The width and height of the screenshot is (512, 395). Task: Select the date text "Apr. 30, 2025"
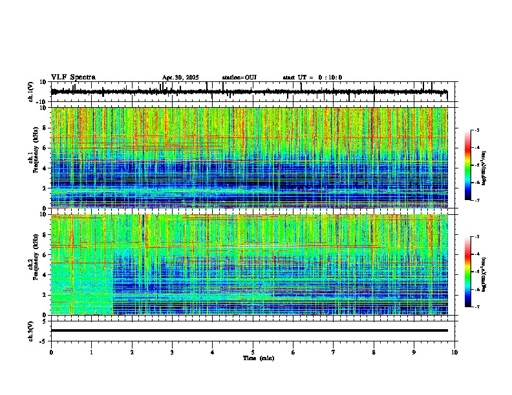[180, 77]
